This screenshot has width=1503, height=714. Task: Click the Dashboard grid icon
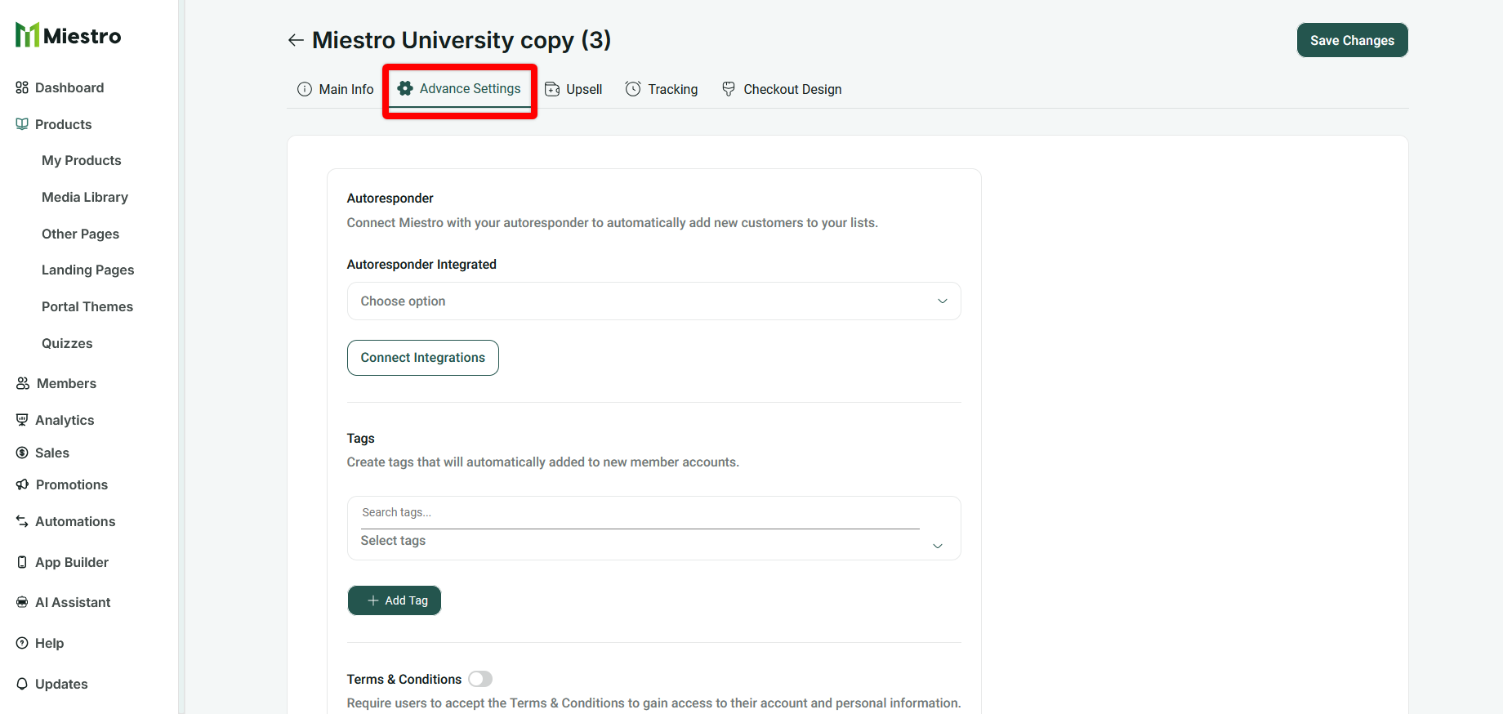[22, 87]
